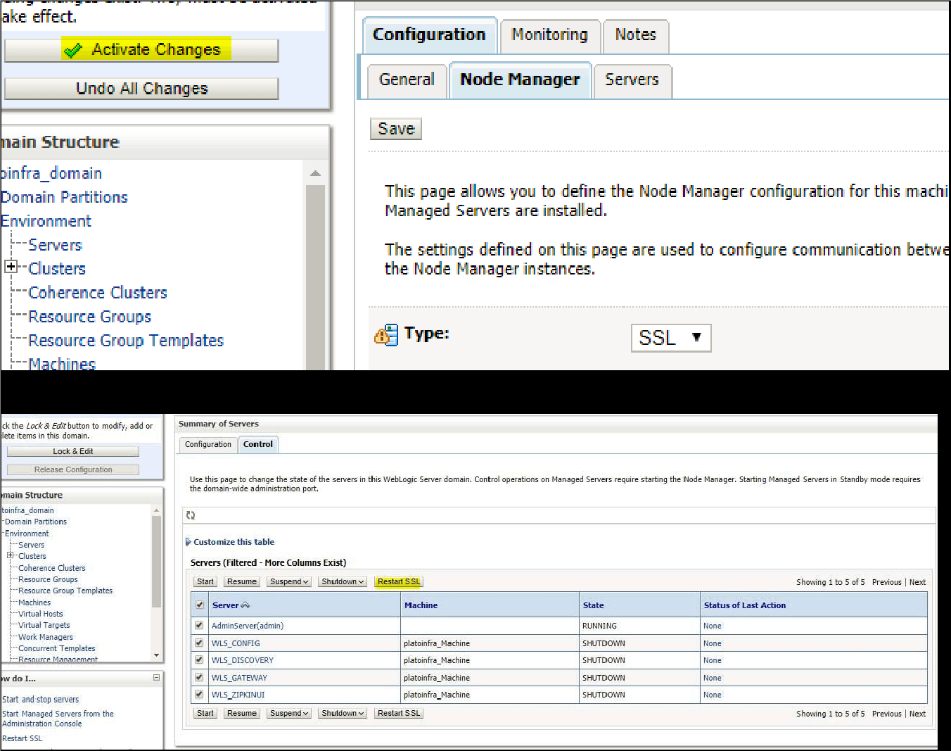Click Restart SSL button below the servers table
The image size is (951, 751).
coord(399,714)
